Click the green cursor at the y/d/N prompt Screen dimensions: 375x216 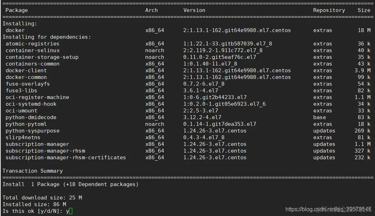pos(71,211)
